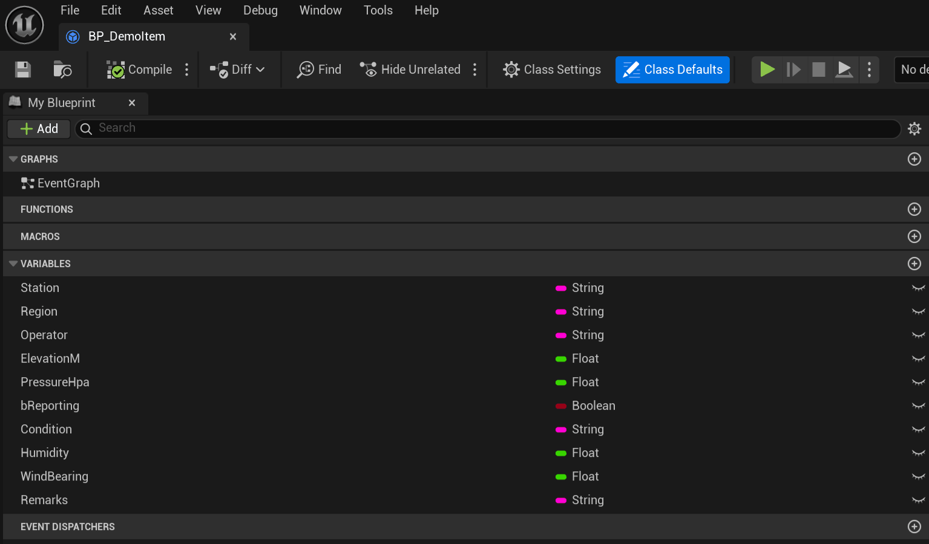Screen dimensions: 929x544
Task: Add a new macro with the plus icon
Action: coord(914,236)
